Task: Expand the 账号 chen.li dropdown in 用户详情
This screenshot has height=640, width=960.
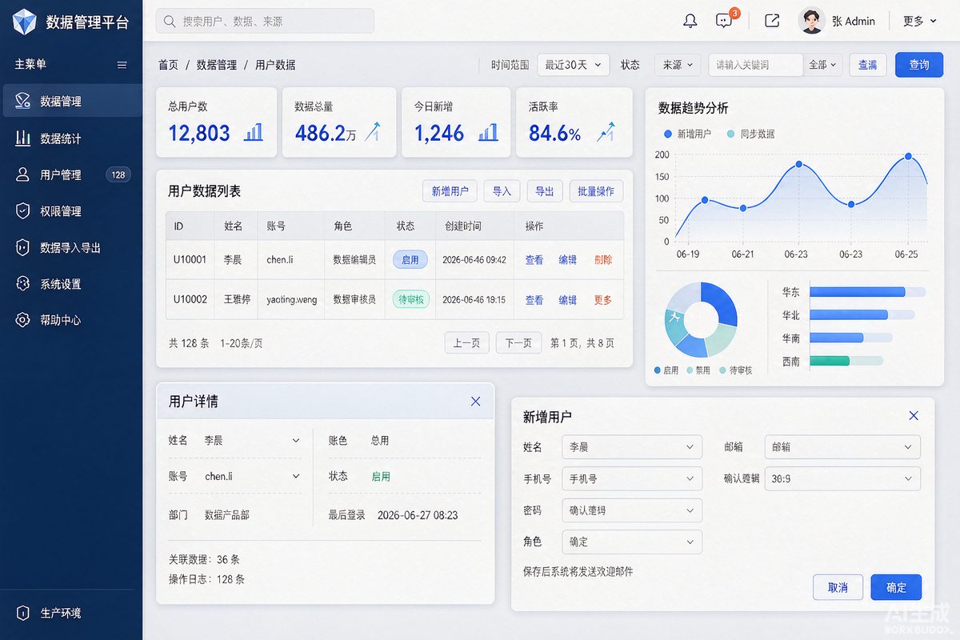Action: coord(296,476)
